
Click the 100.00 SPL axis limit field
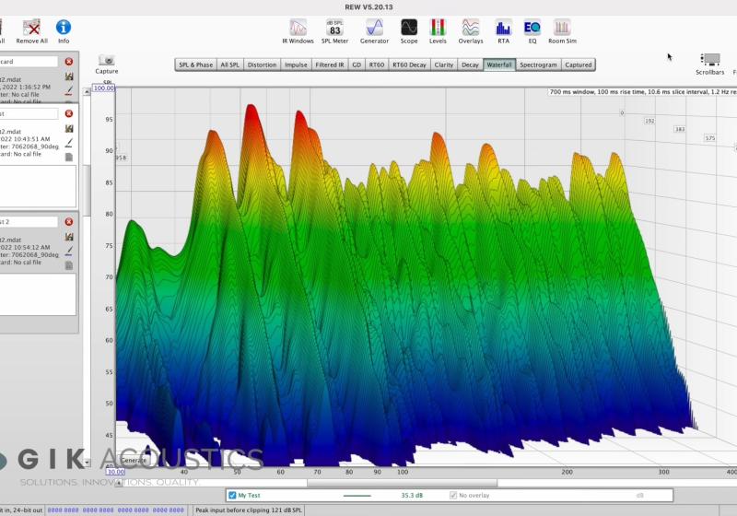(x=103, y=88)
